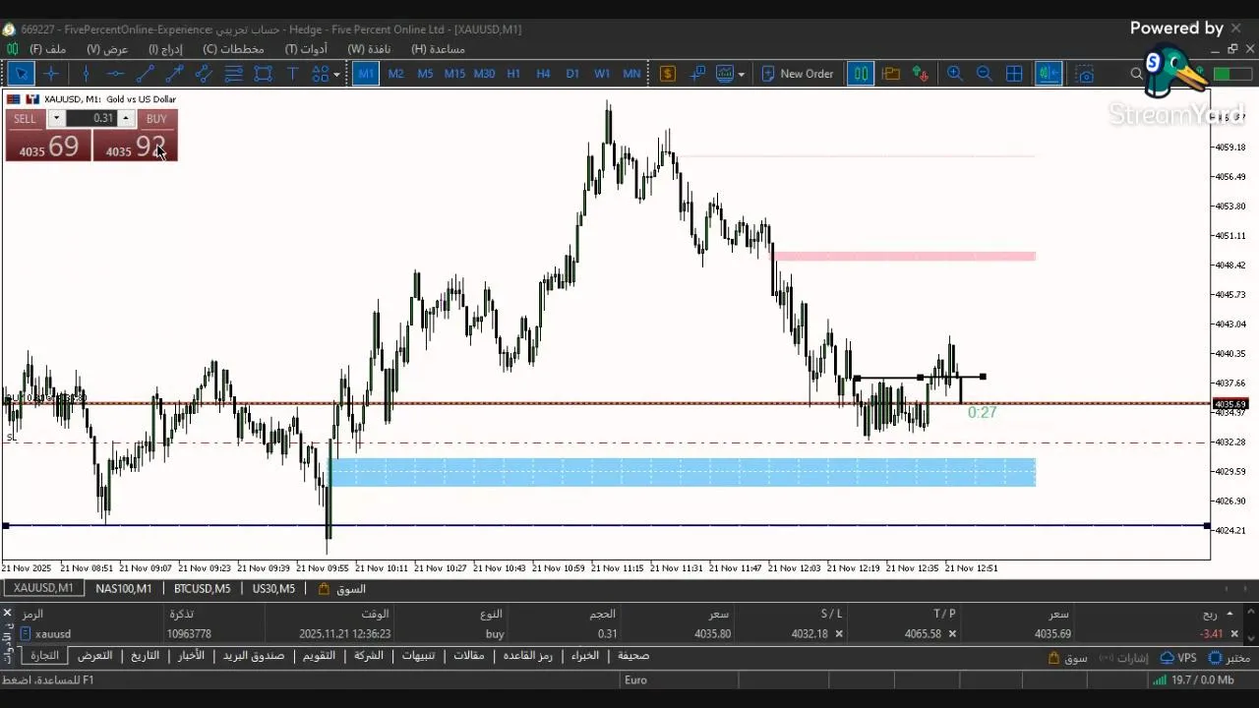Take a chart screenshot
Viewport: 1259px width, 708px height.
coord(1085,74)
